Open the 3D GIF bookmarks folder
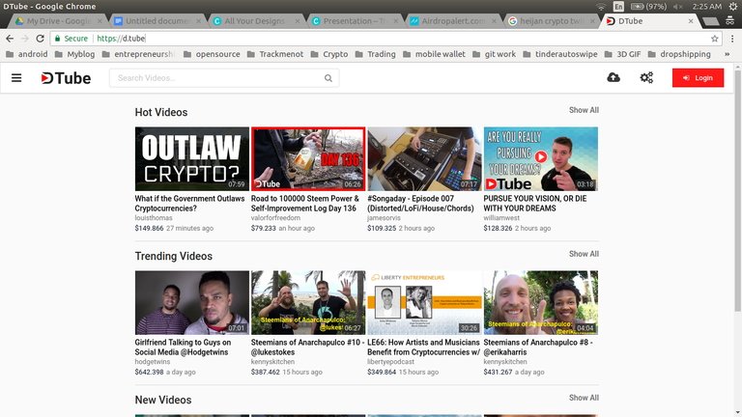 [x=623, y=54]
